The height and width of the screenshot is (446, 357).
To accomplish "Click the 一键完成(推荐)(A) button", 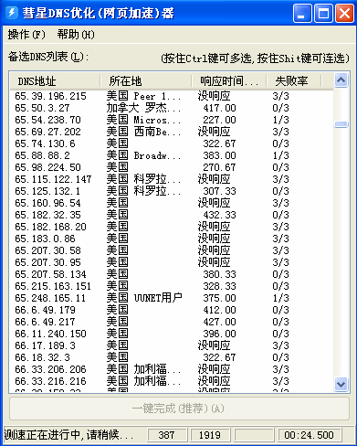I will (179, 409).
